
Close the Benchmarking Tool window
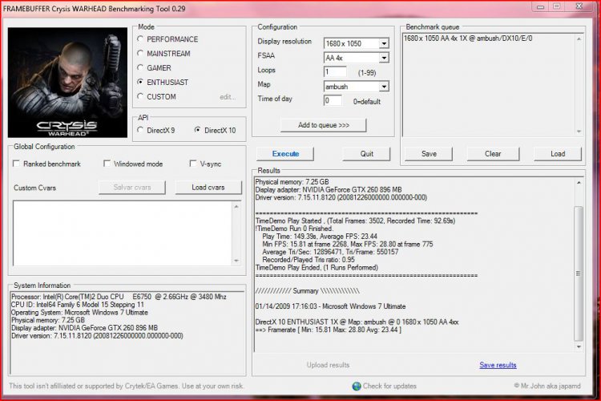click(x=579, y=6)
